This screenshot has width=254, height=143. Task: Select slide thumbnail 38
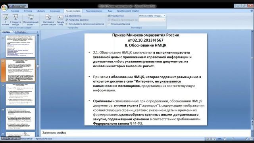pyautogui.click(x=20, y=119)
